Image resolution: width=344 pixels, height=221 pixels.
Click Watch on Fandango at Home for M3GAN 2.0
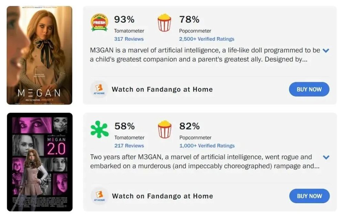coord(162,196)
